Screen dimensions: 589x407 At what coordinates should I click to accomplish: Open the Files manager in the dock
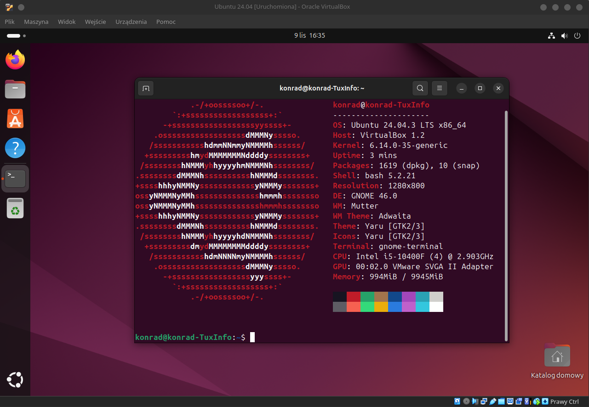pos(15,89)
